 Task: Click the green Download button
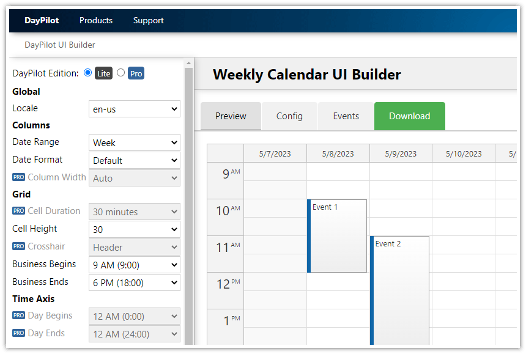(x=409, y=116)
